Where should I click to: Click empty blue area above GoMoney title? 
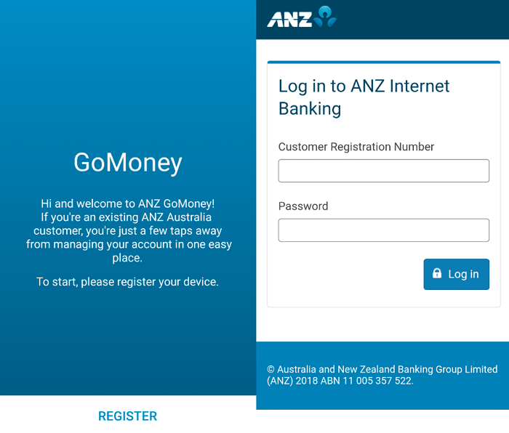pos(128,73)
